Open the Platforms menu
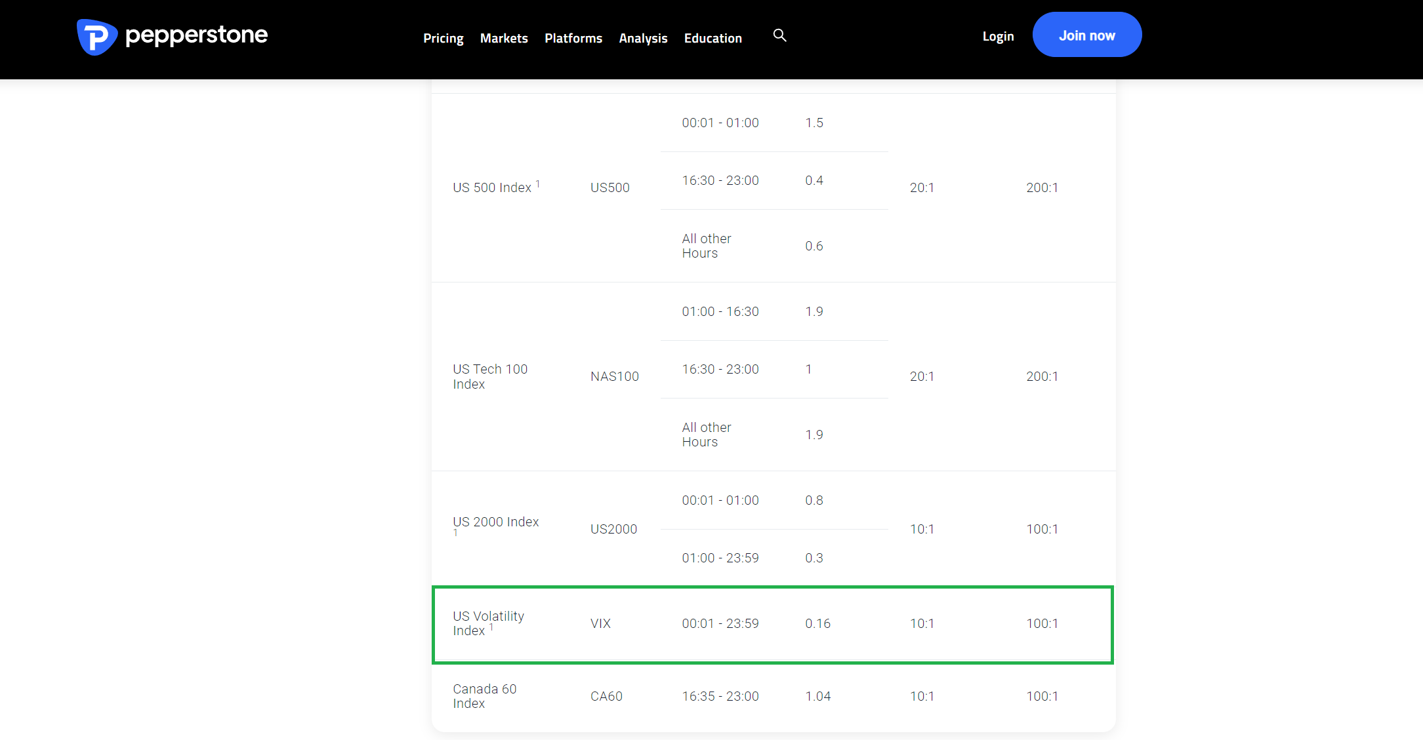 point(573,38)
